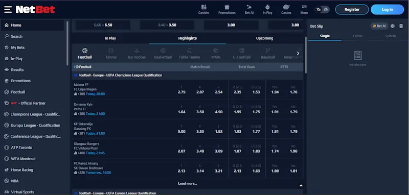The image size is (409, 195).
Task: Select the E-Football sport filter
Action: 241,54
